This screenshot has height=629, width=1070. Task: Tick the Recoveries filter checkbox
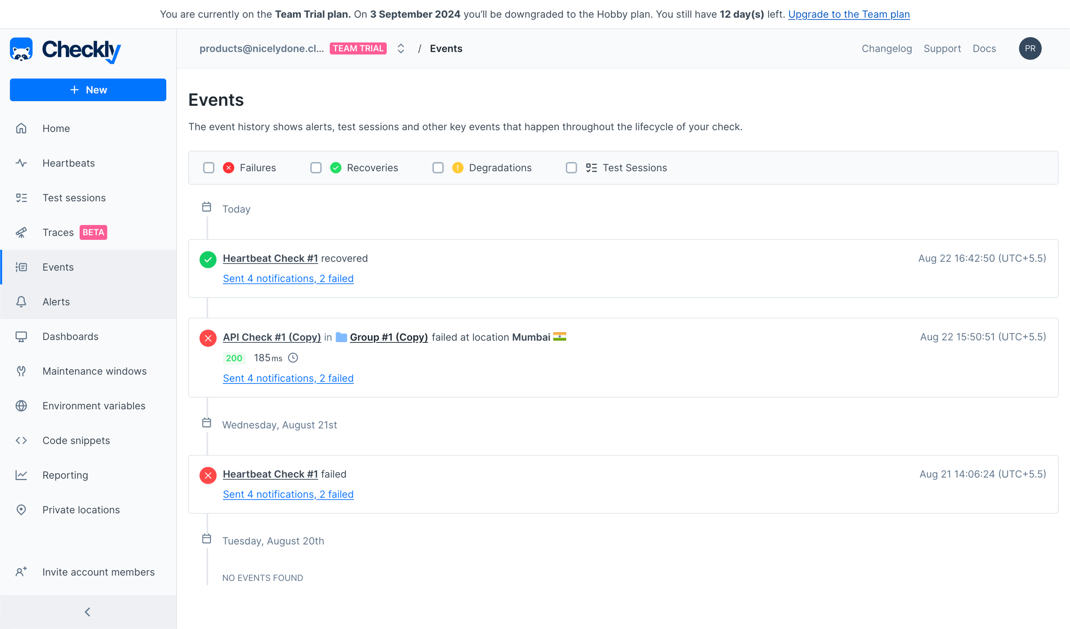coord(316,168)
